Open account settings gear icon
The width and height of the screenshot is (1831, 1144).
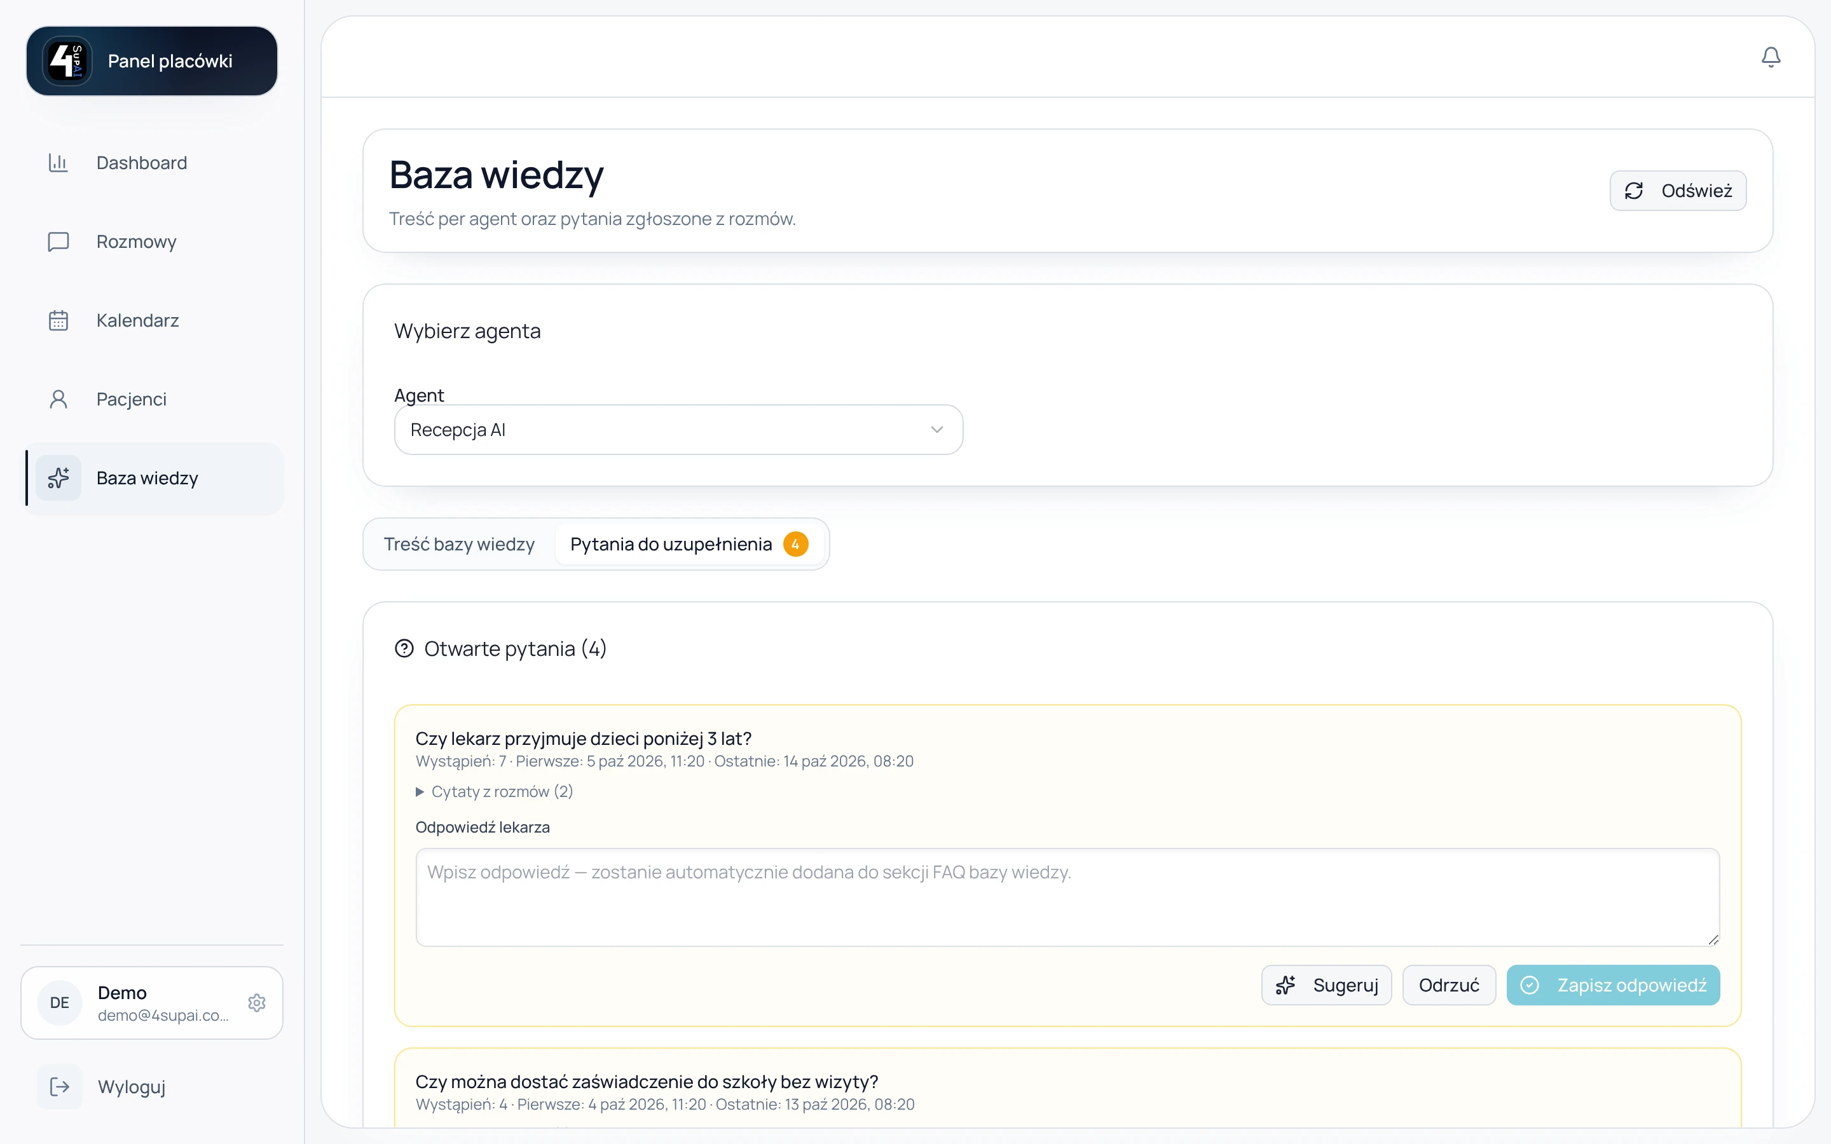[x=256, y=1002]
